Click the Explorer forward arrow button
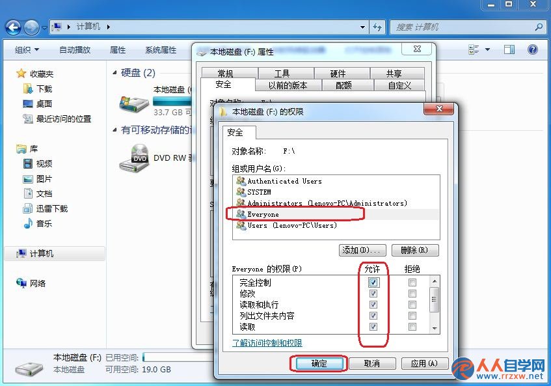The image size is (551, 386). 31,27
